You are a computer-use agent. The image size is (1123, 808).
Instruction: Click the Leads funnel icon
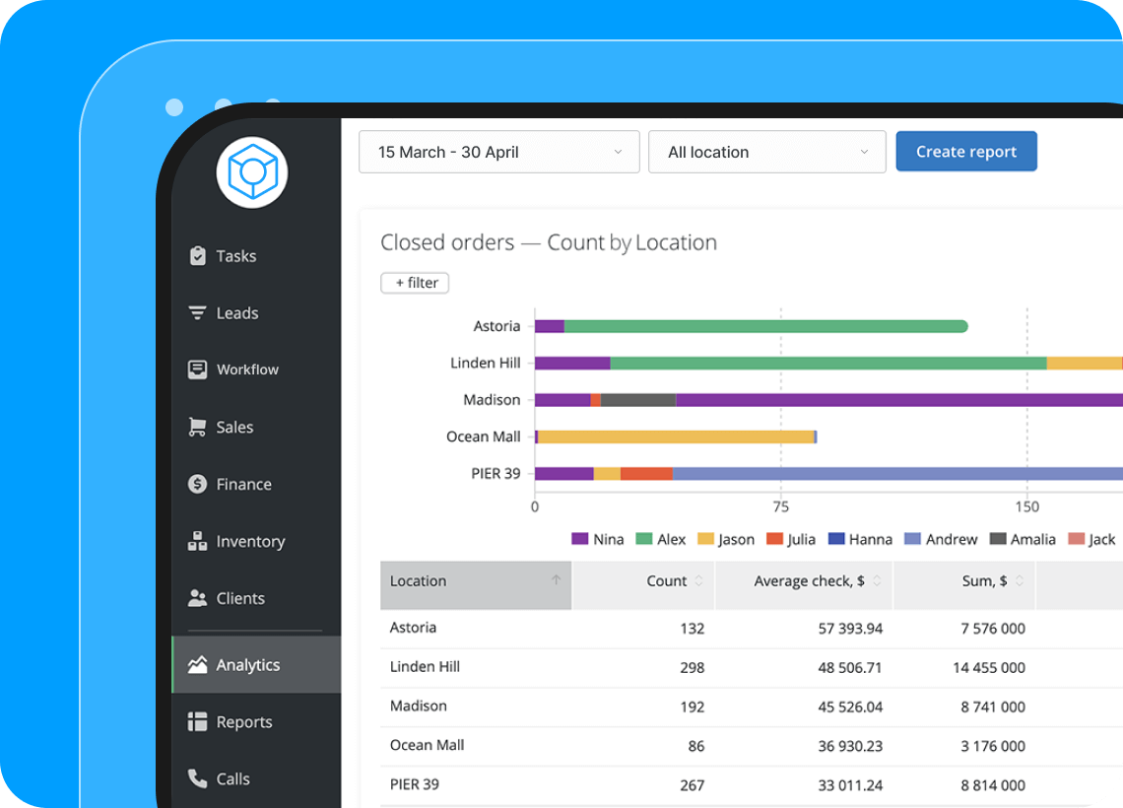(x=197, y=313)
